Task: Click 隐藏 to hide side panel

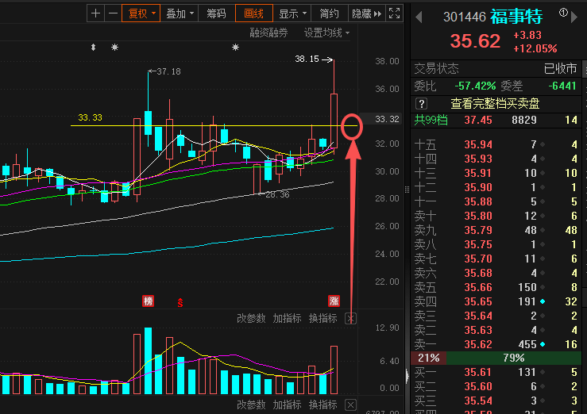Action: point(366,13)
